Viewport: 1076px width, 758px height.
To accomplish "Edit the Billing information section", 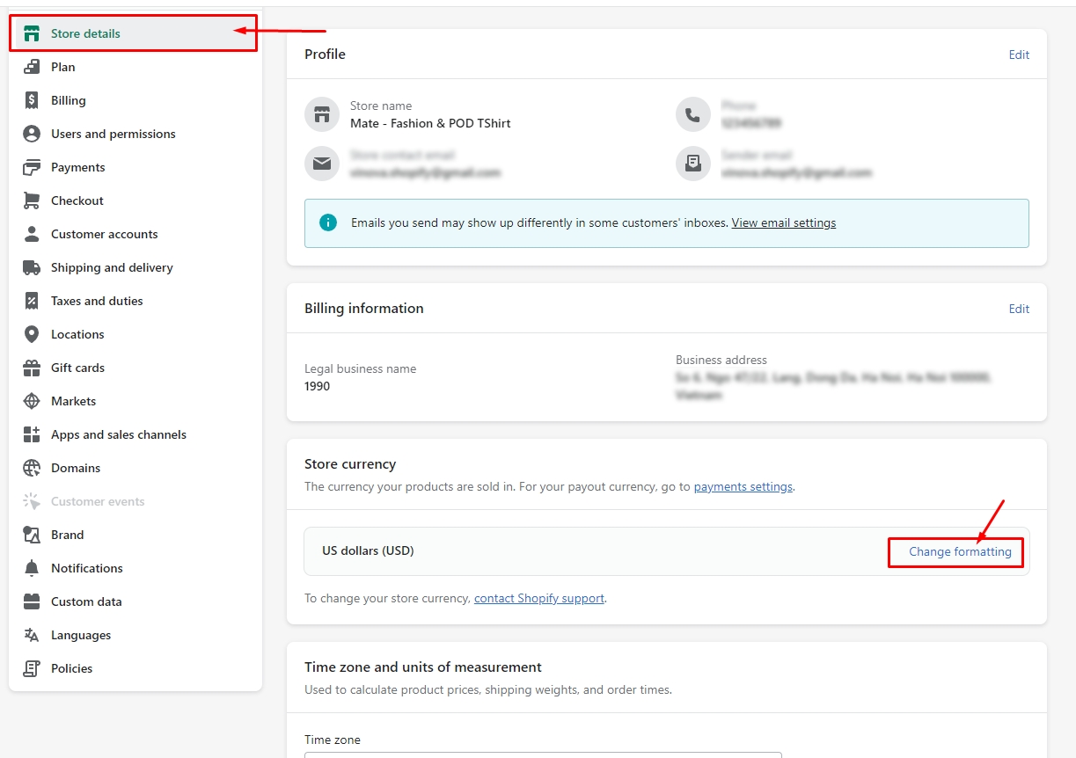I will point(1019,309).
